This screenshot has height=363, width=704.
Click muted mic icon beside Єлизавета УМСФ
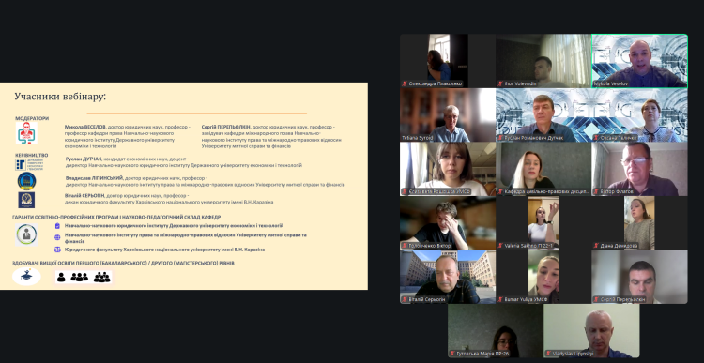[x=405, y=191]
